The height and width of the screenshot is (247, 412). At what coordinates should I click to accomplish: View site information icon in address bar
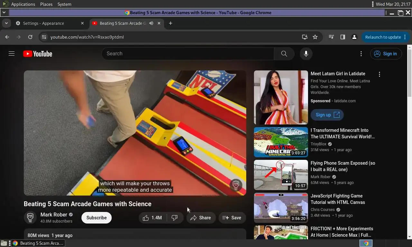44,37
